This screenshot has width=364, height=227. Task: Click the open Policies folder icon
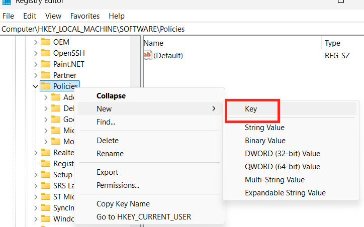(x=46, y=86)
